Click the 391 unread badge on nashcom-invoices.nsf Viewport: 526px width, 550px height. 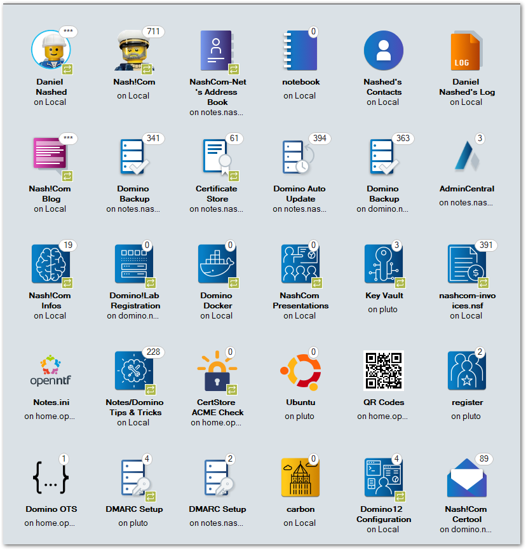click(x=485, y=245)
